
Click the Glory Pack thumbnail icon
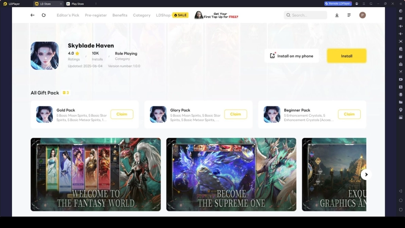point(158,114)
